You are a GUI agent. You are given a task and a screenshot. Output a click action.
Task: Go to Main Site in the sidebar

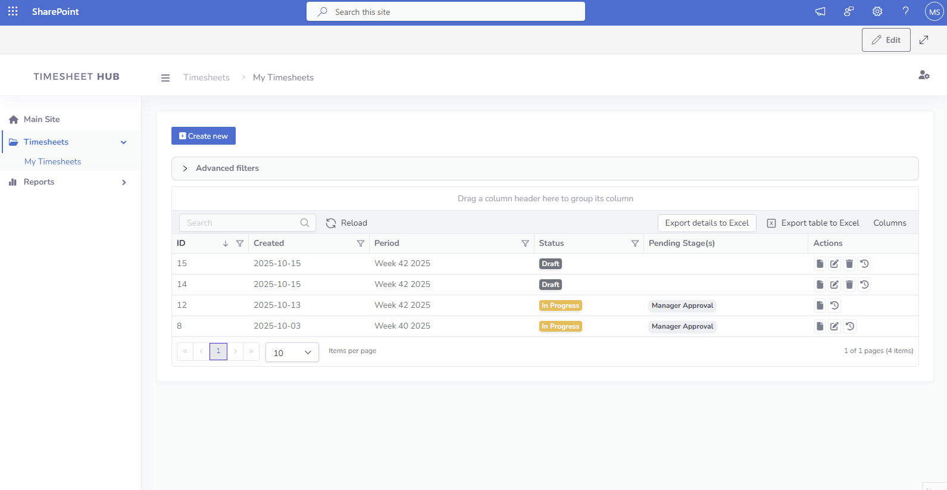[x=42, y=119]
